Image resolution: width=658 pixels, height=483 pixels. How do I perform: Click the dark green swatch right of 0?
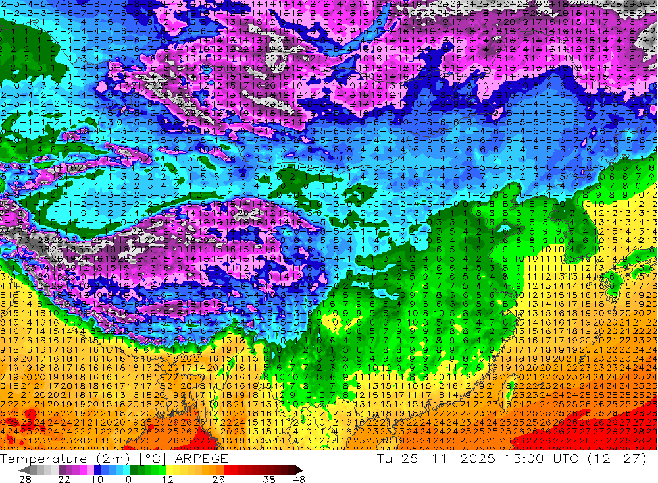tap(134, 470)
